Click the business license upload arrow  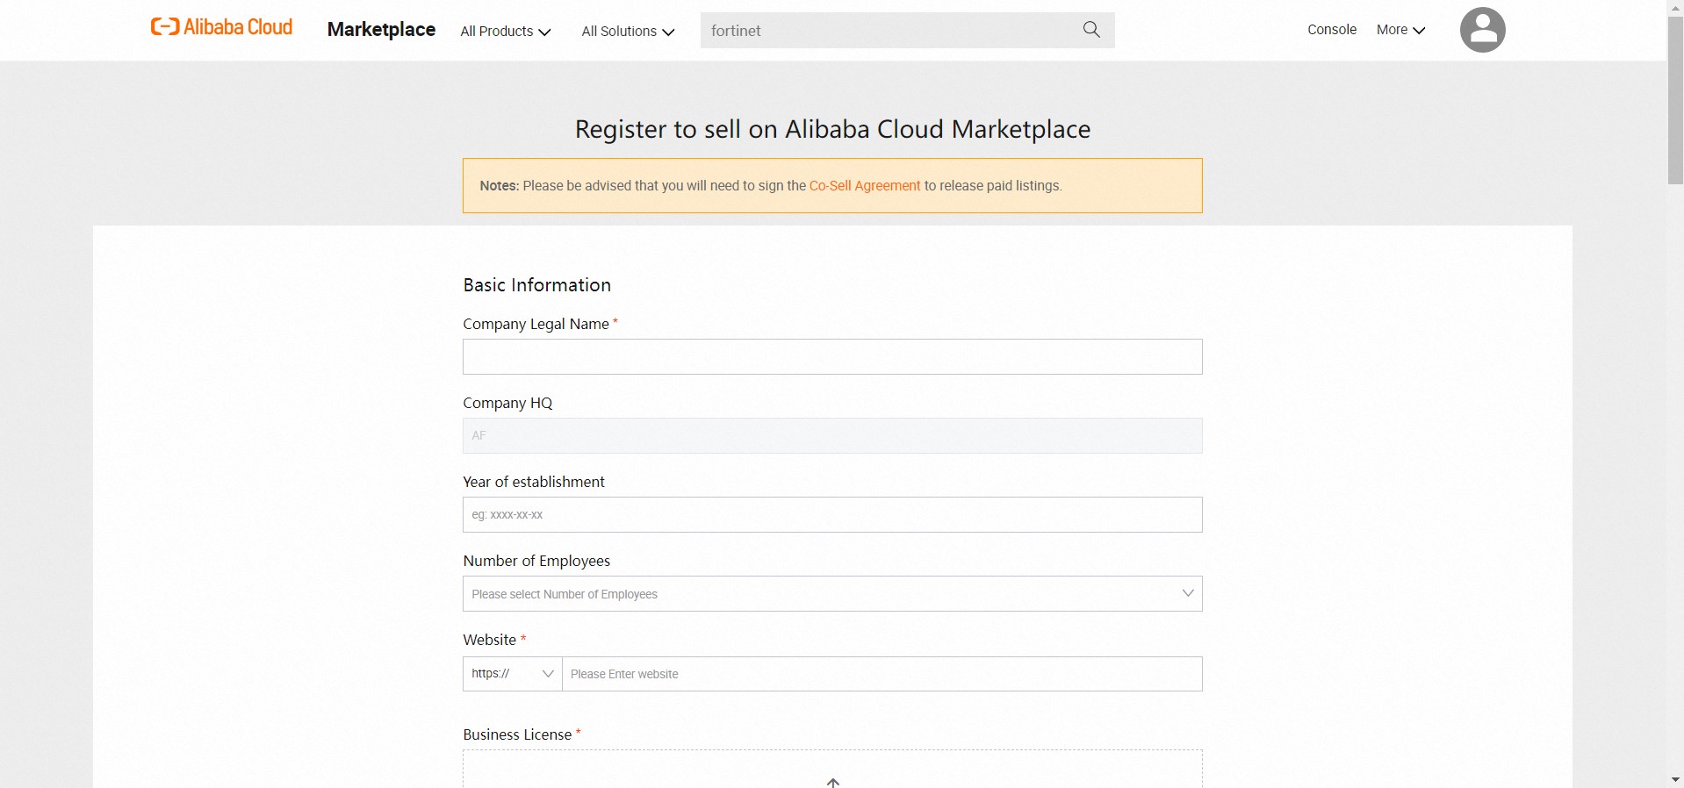click(832, 782)
